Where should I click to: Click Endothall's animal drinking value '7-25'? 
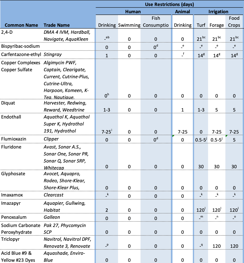pyautogui.click(x=182, y=132)
